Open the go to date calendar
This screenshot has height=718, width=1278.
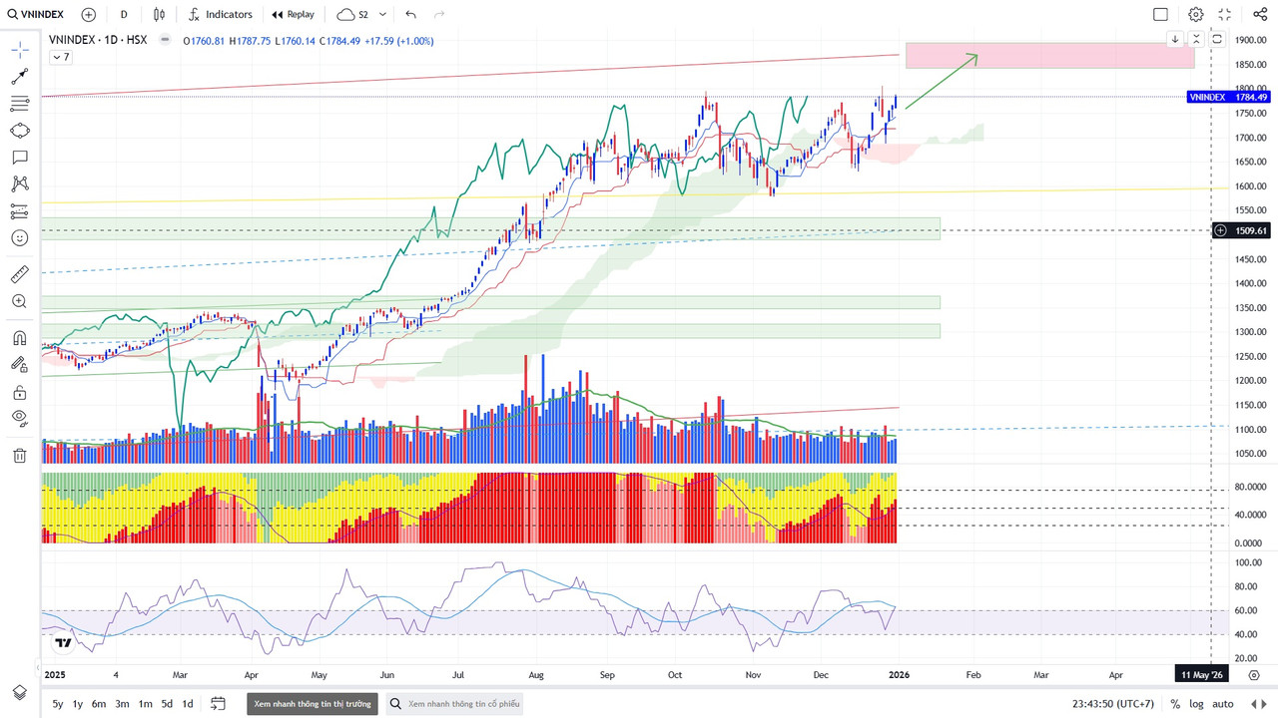tap(218, 704)
